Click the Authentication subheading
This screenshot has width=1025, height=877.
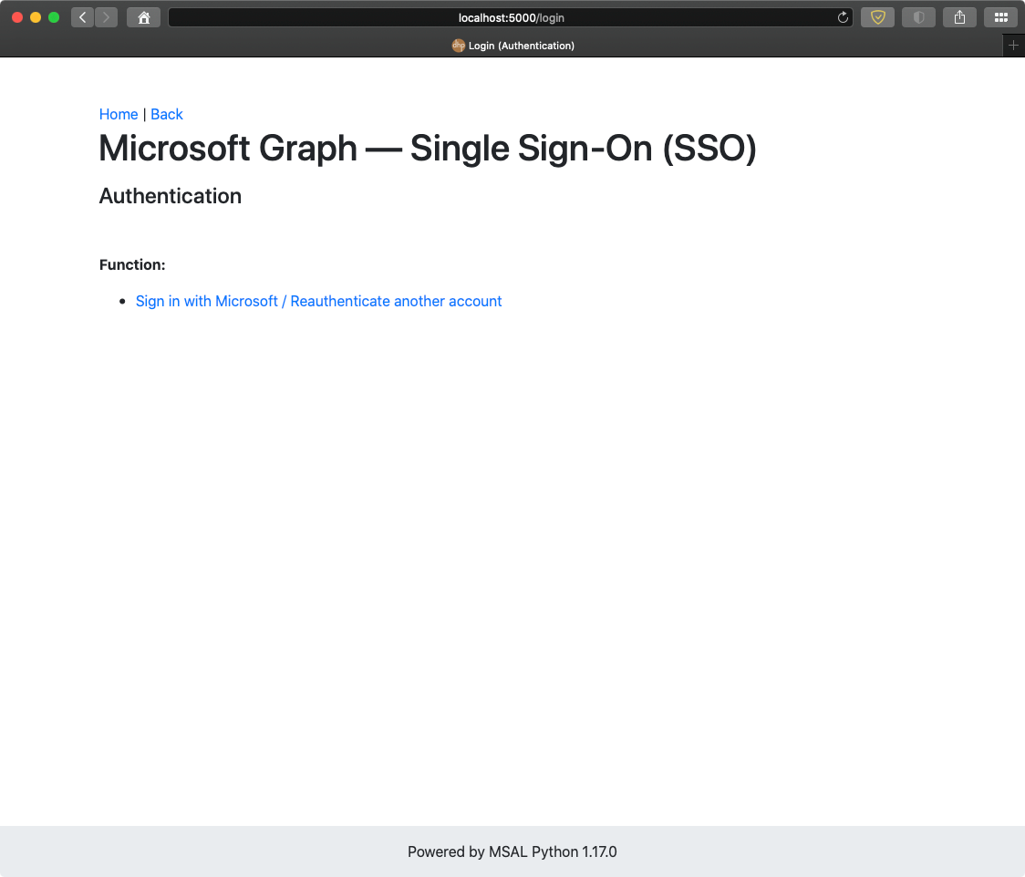click(170, 196)
